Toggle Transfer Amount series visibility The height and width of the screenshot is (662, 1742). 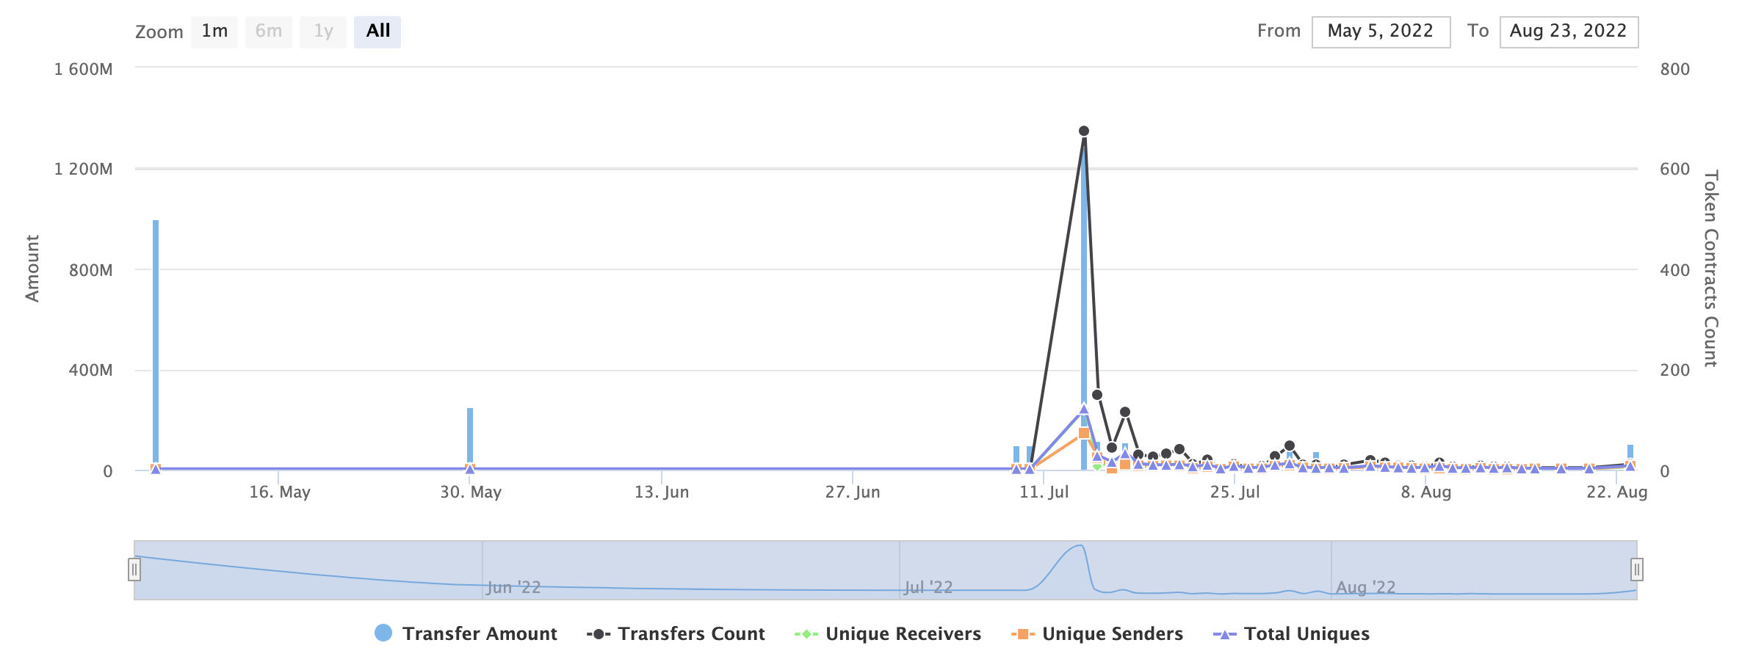pos(479,634)
